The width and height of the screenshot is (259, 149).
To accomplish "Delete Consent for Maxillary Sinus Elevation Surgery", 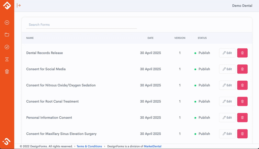I will (x=242, y=134).
